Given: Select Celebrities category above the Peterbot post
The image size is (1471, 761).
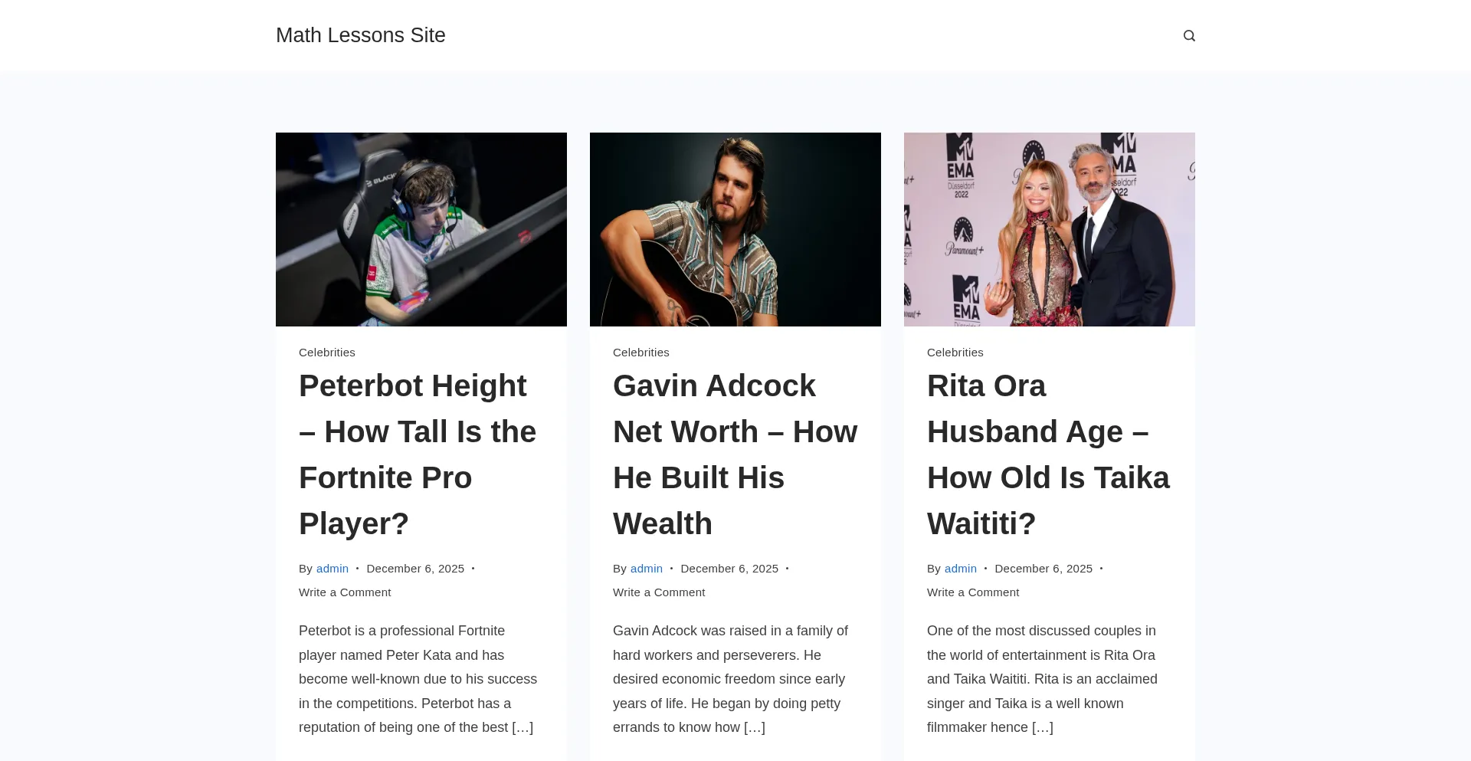Looking at the screenshot, I should 327,353.
